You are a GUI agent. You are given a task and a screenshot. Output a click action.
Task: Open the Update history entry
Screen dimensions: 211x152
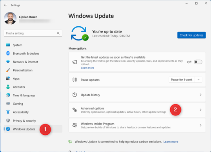[137, 95]
